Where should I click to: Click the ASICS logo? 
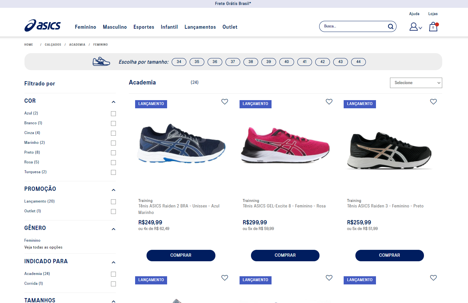click(x=42, y=25)
